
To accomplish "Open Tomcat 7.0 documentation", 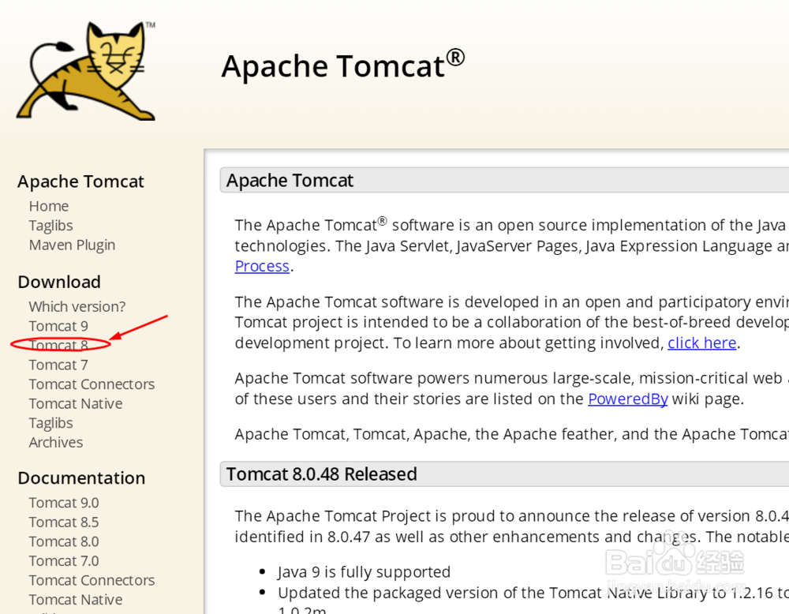I will click(64, 561).
